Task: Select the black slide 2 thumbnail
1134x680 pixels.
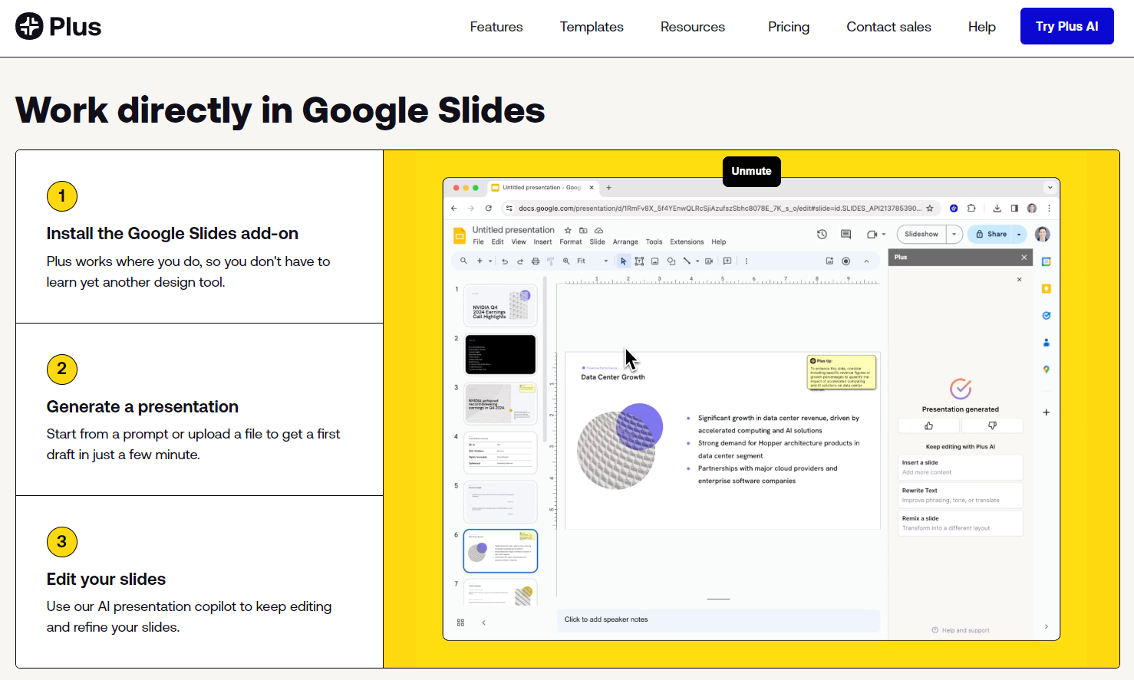Action: point(500,354)
